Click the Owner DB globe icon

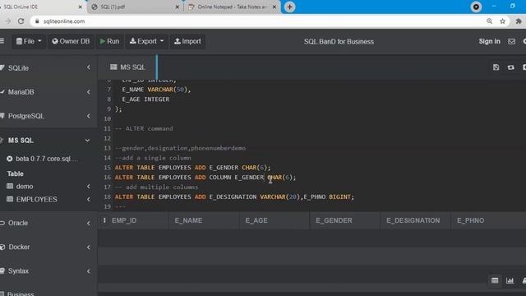point(55,41)
